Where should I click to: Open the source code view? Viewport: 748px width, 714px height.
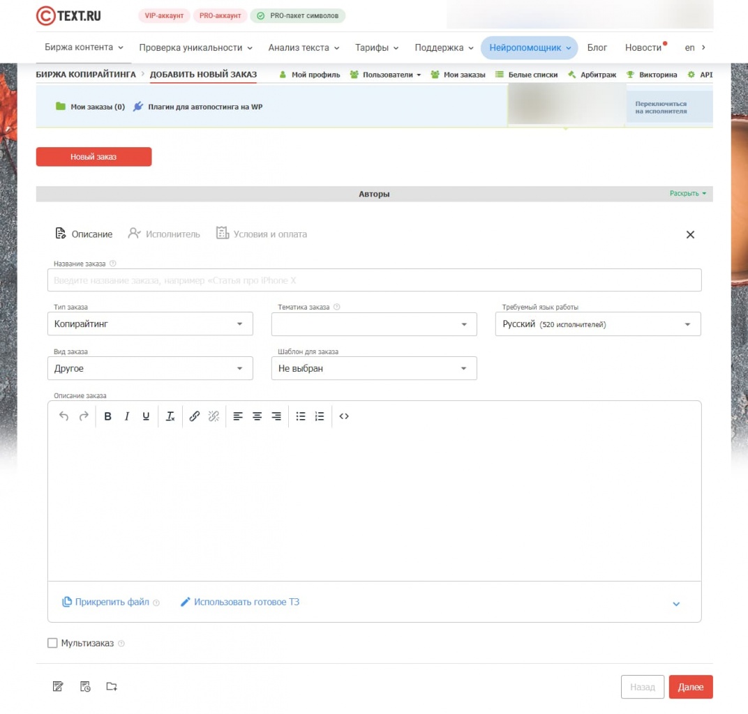pyautogui.click(x=344, y=416)
